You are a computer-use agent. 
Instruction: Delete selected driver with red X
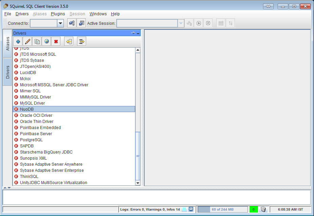56,41
